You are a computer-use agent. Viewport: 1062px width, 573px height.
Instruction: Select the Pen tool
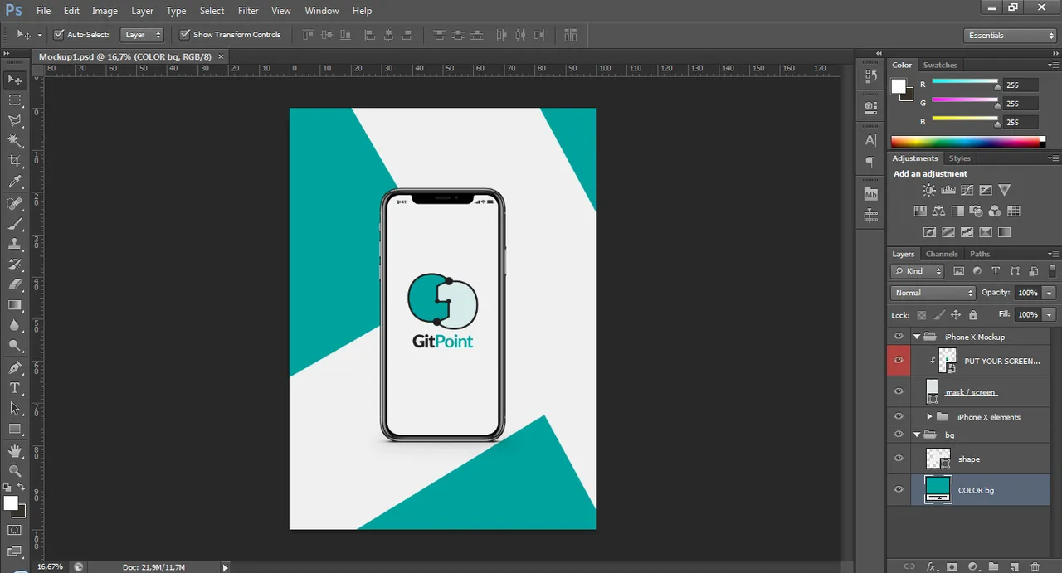click(x=15, y=368)
